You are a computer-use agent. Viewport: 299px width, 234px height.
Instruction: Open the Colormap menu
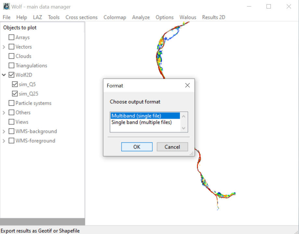click(x=115, y=17)
